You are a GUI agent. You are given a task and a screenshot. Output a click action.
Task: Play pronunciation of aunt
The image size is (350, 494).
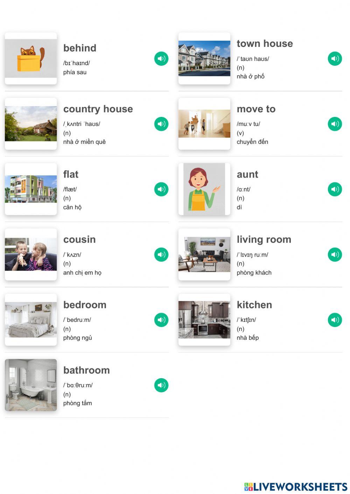tap(335, 189)
